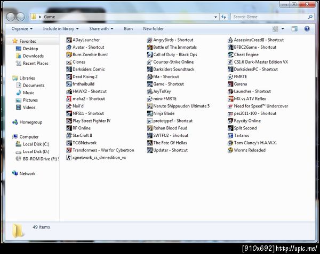Open BD-ROM Drive (F:)
This screenshot has height=254, width=320.
[37, 159]
